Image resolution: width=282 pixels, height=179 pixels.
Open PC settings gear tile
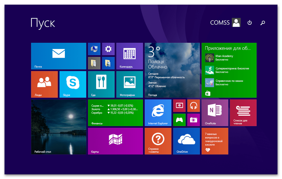(x=108, y=49)
